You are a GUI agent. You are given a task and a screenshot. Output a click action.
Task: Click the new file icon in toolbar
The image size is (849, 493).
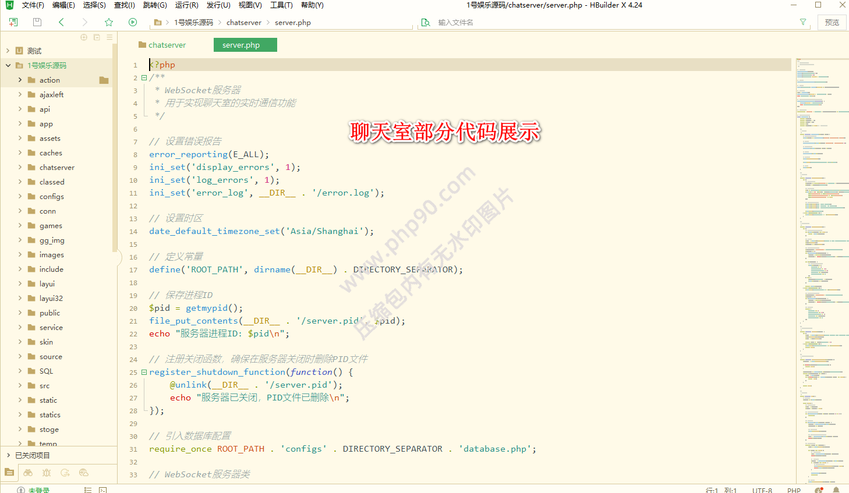click(x=13, y=22)
